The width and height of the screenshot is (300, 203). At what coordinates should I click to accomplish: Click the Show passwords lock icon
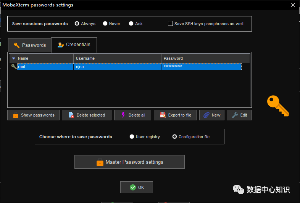coord(16,115)
